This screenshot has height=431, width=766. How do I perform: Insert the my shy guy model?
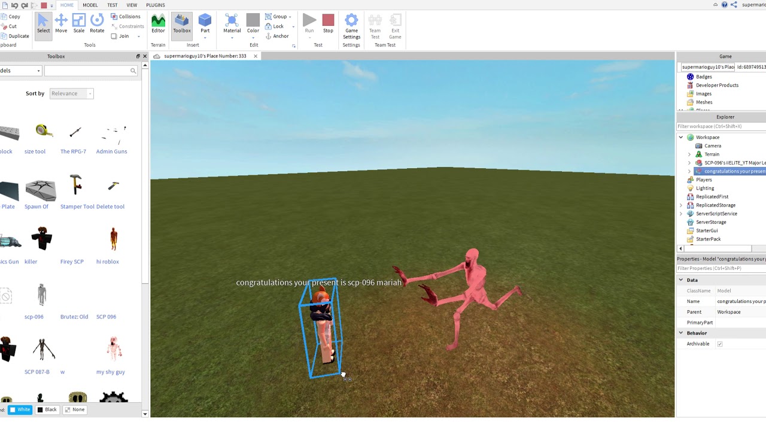(x=113, y=356)
